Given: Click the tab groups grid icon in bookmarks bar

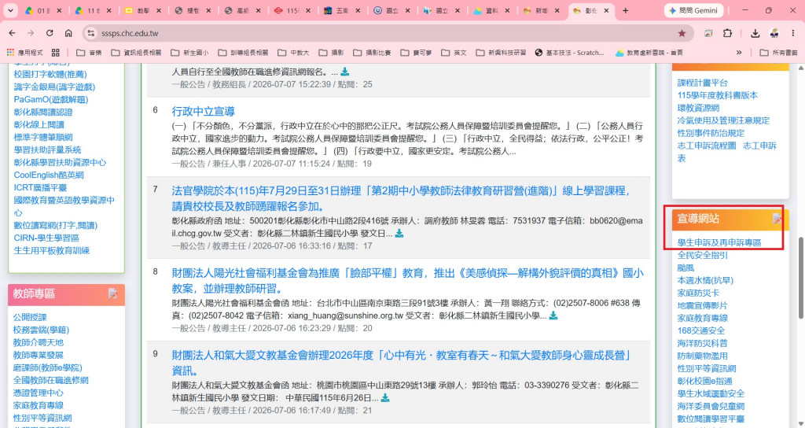Looking at the screenshot, I should [x=56, y=53].
